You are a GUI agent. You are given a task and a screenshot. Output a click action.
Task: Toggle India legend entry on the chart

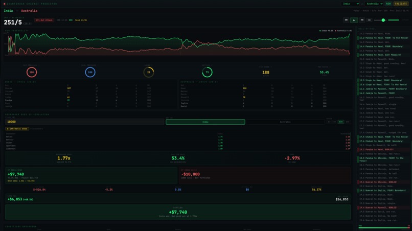click(326, 31)
